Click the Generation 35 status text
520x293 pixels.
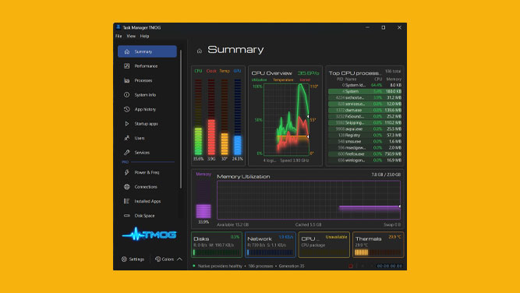pos(292,267)
